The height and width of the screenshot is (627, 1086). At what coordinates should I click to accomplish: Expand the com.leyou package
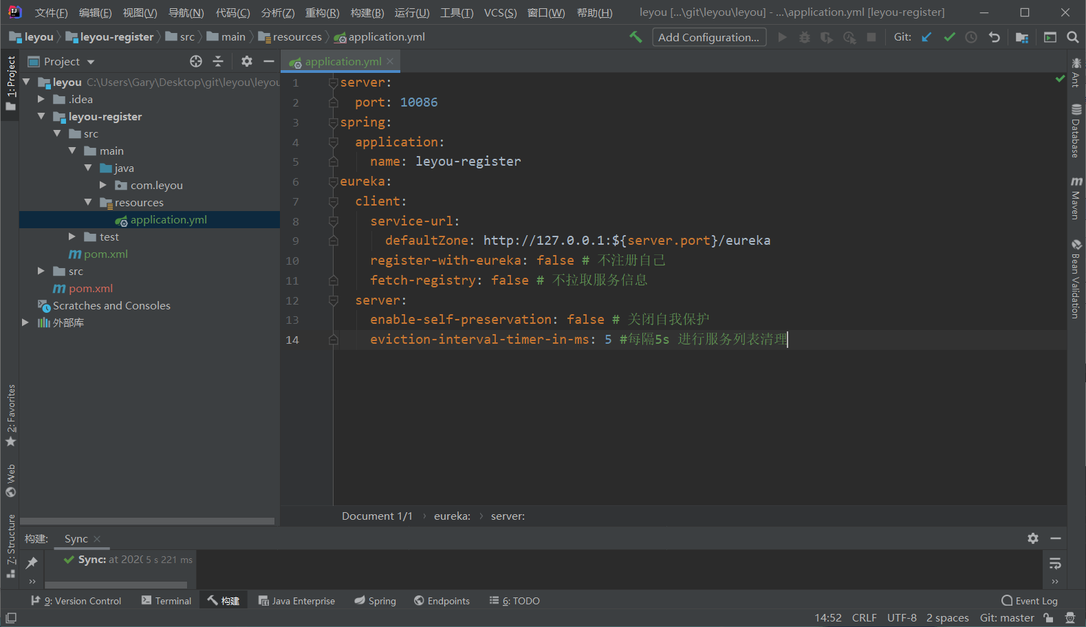(103, 185)
